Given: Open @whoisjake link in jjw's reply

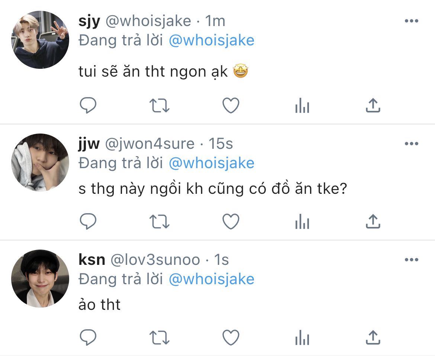Looking at the screenshot, I should 212,163.
